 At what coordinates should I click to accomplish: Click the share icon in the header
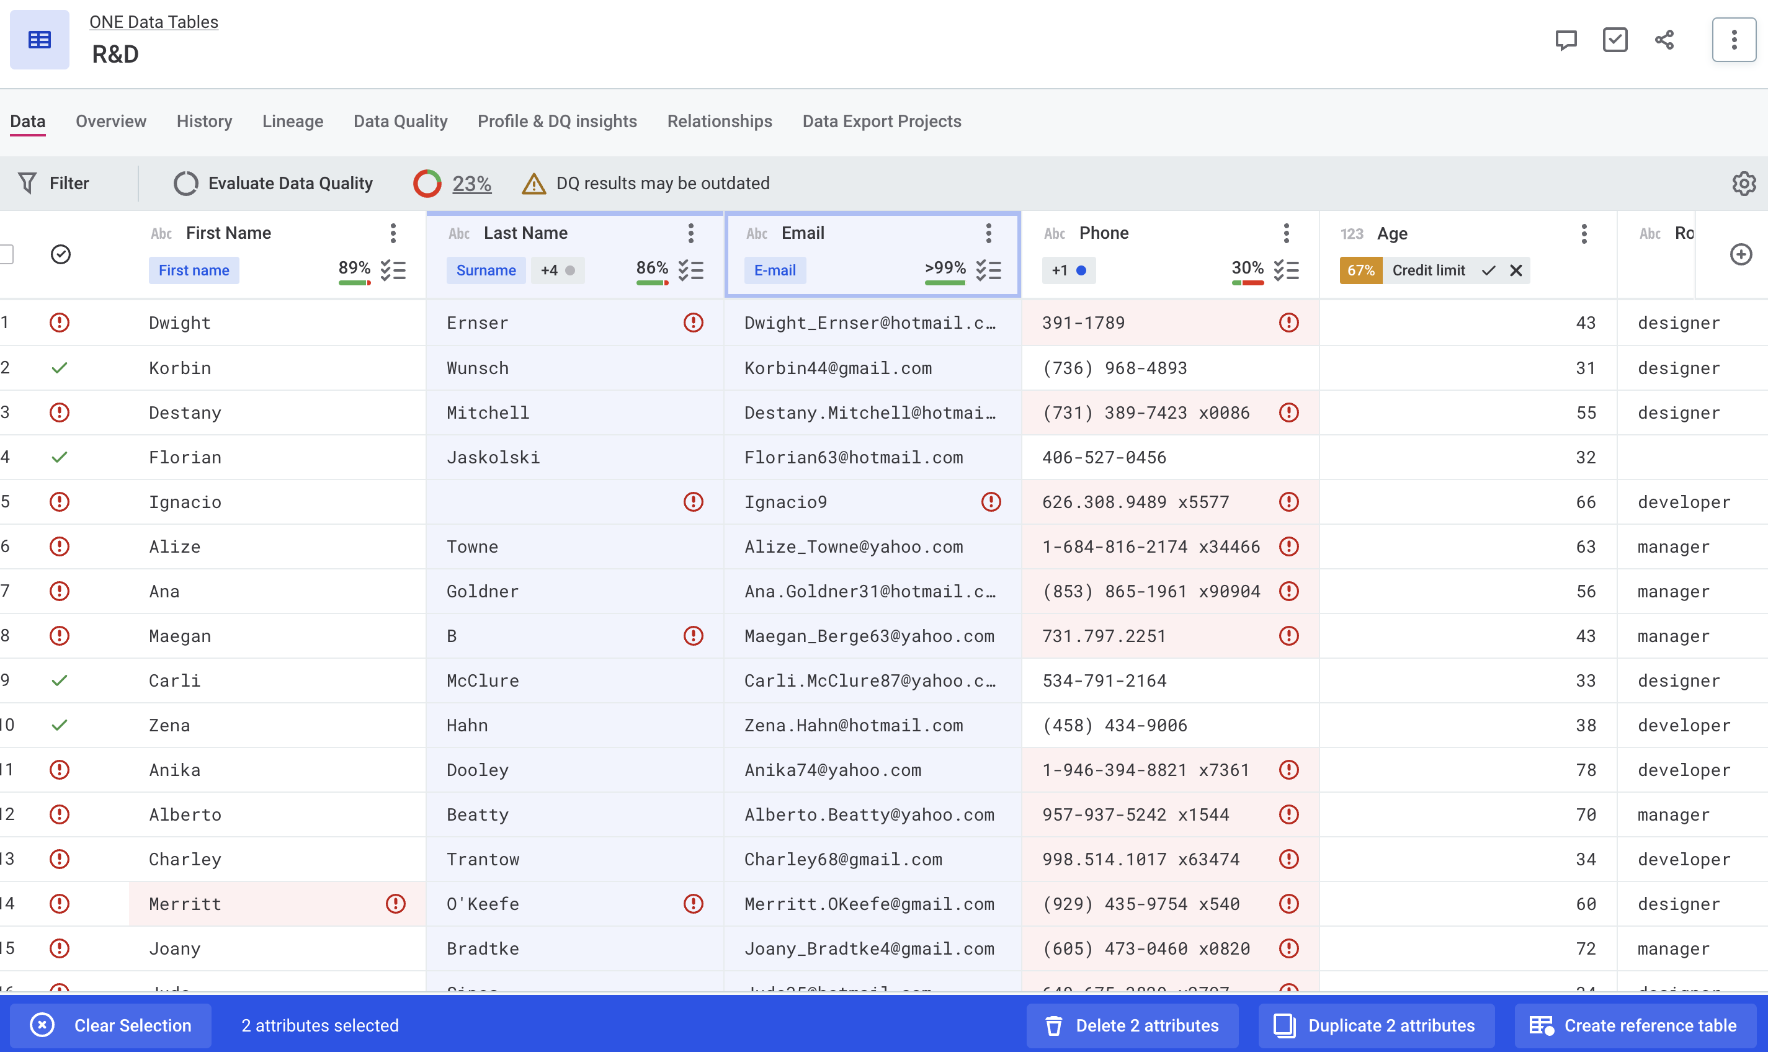pyautogui.click(x=1664, y=39)
